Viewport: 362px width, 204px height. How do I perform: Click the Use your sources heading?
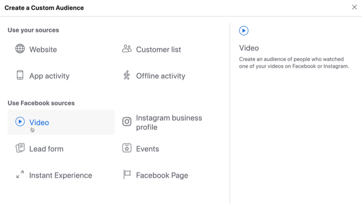(x=33, y=30)
